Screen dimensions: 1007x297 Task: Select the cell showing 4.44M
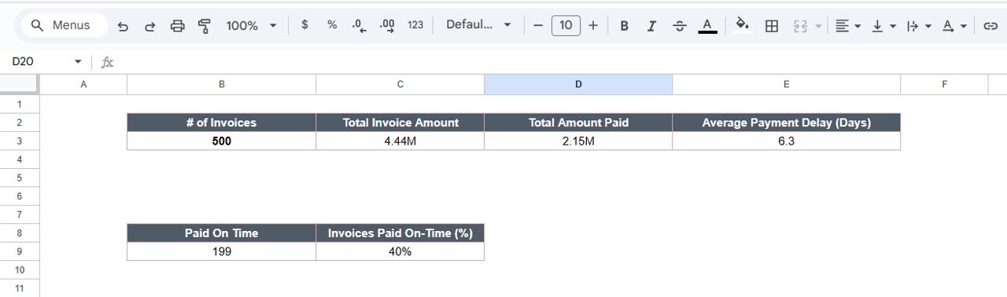point(400,141)
